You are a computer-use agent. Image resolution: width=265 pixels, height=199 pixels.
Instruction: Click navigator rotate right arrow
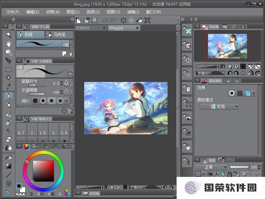(x=236, y=73)
